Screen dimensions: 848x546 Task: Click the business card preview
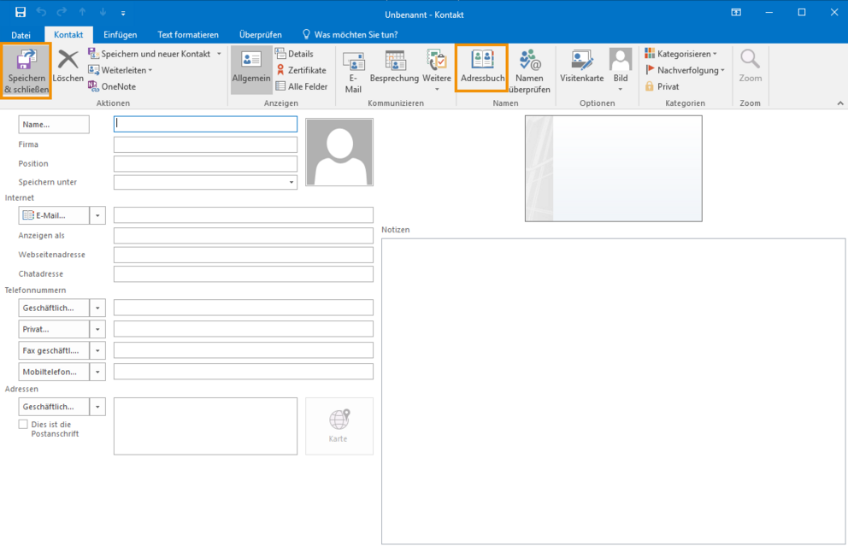613,168
